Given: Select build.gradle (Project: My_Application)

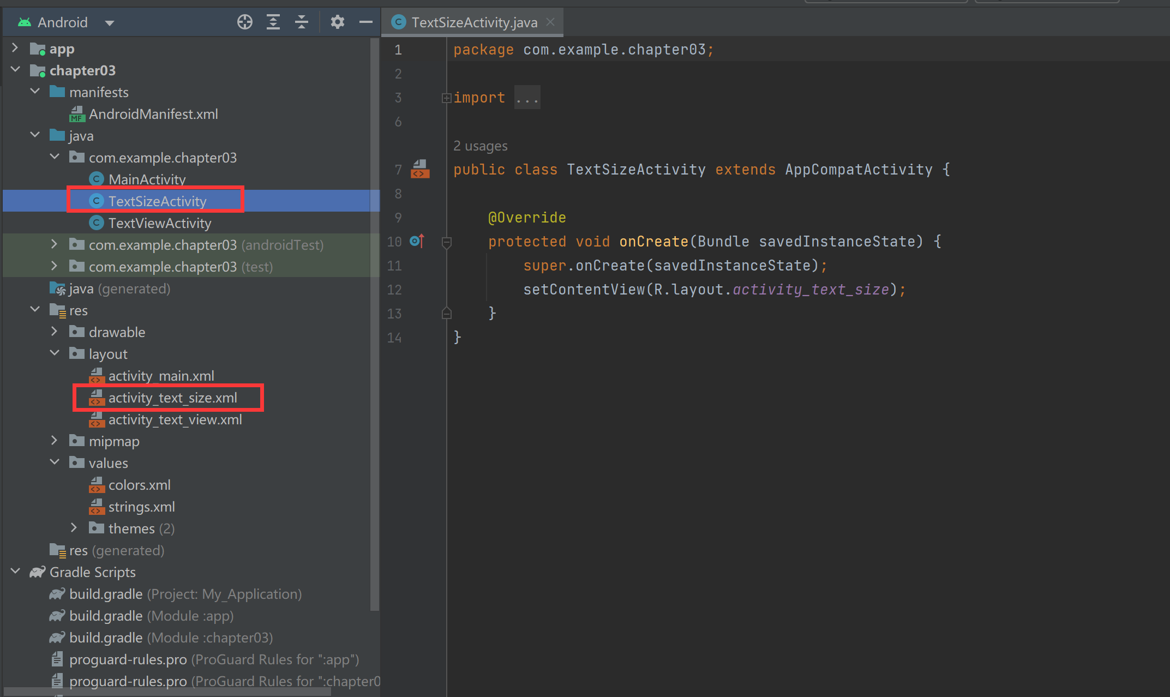Looking at the screenshot, I should (185, 594).
